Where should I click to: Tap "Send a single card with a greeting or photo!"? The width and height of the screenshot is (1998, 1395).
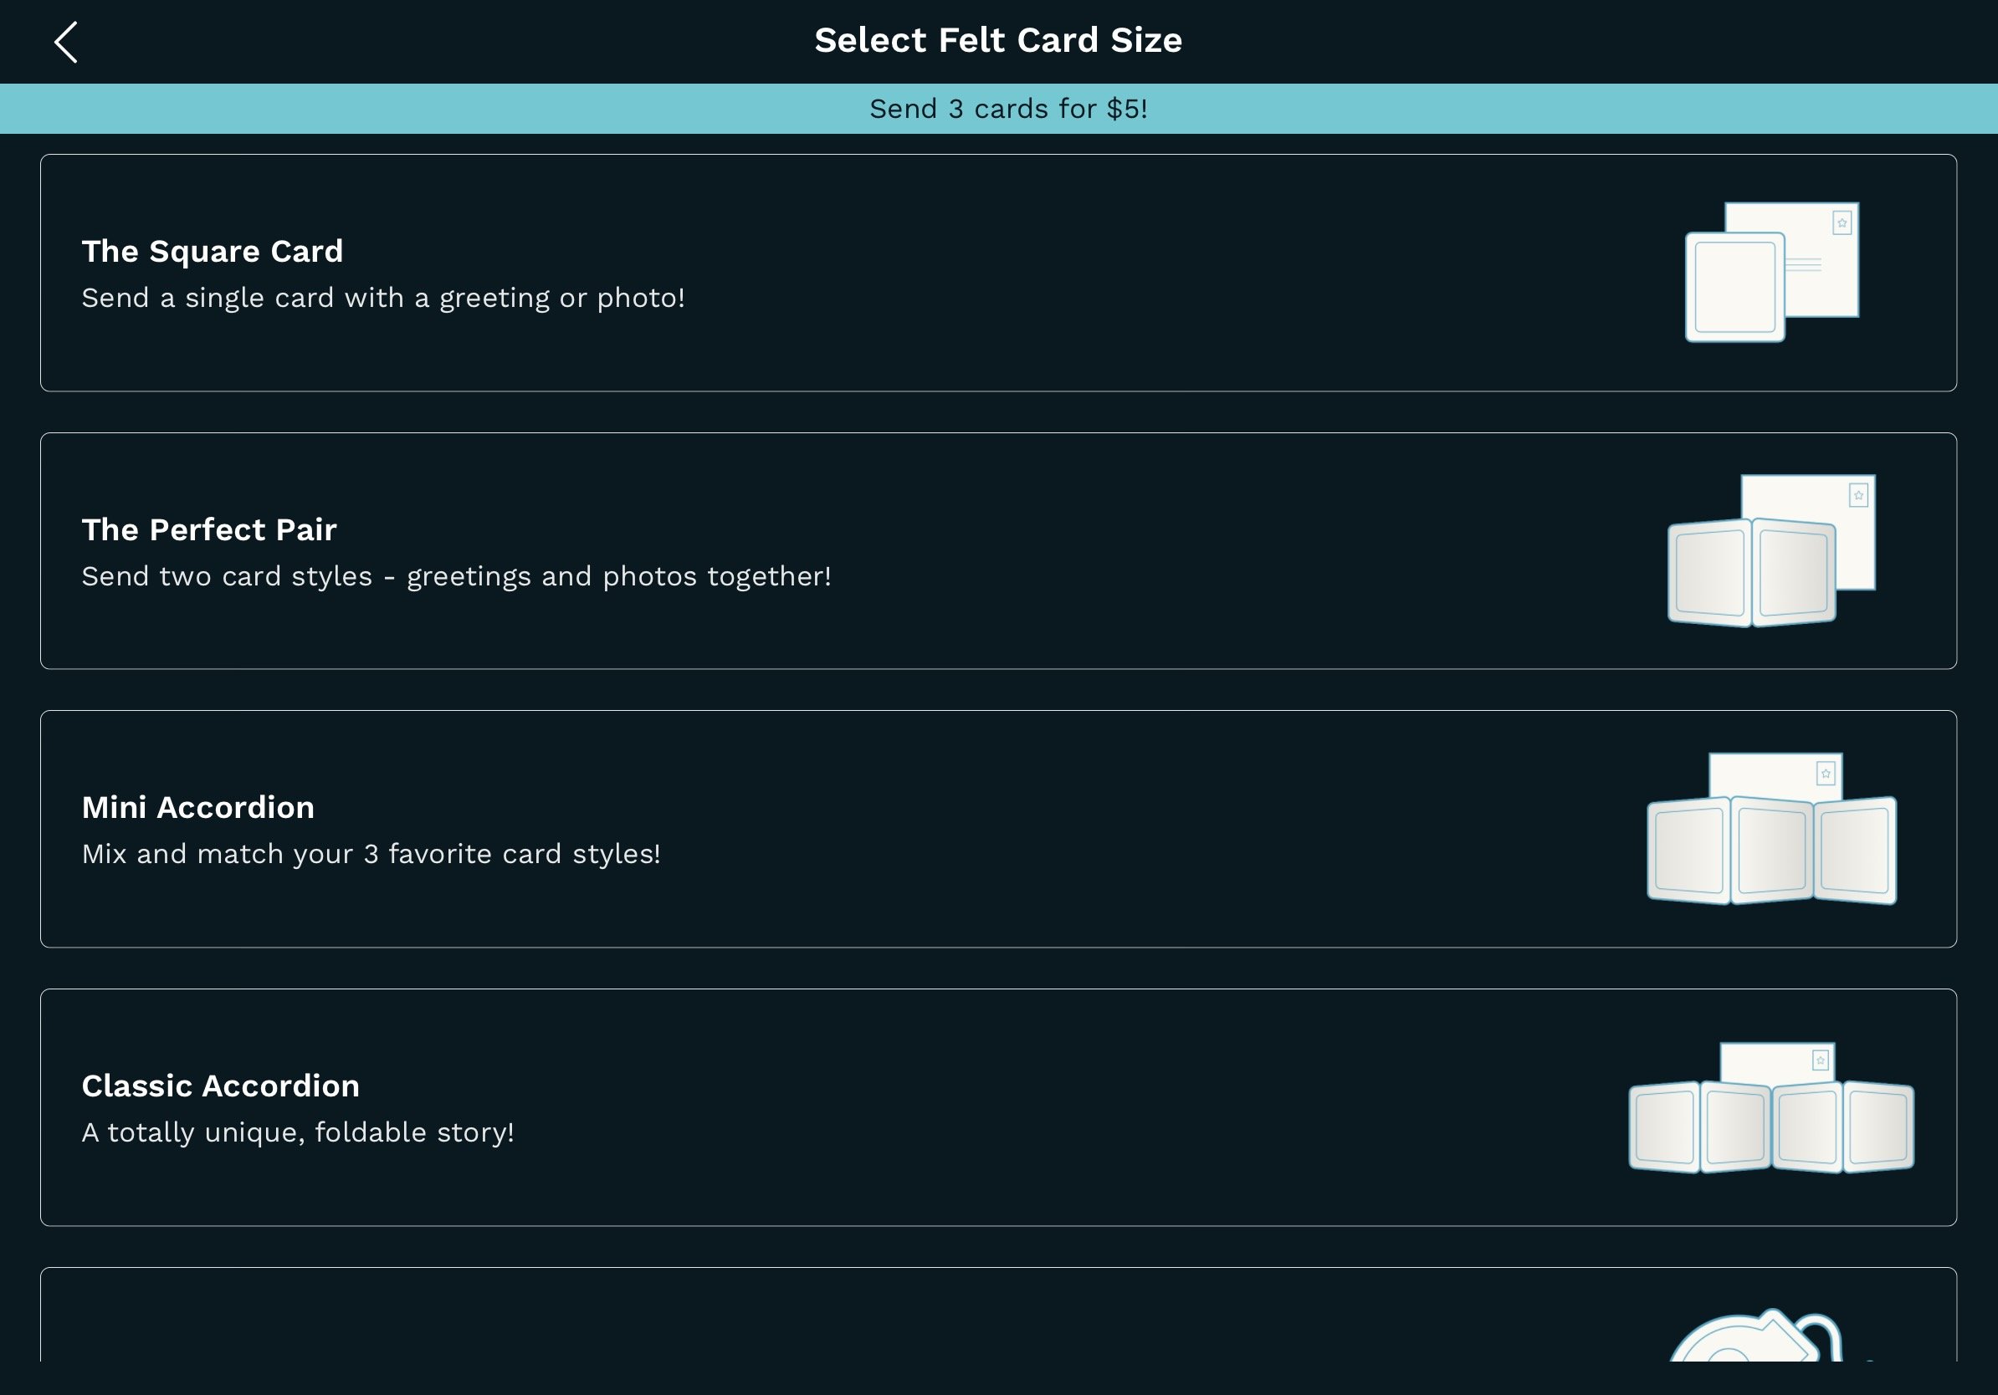point(383,299)
